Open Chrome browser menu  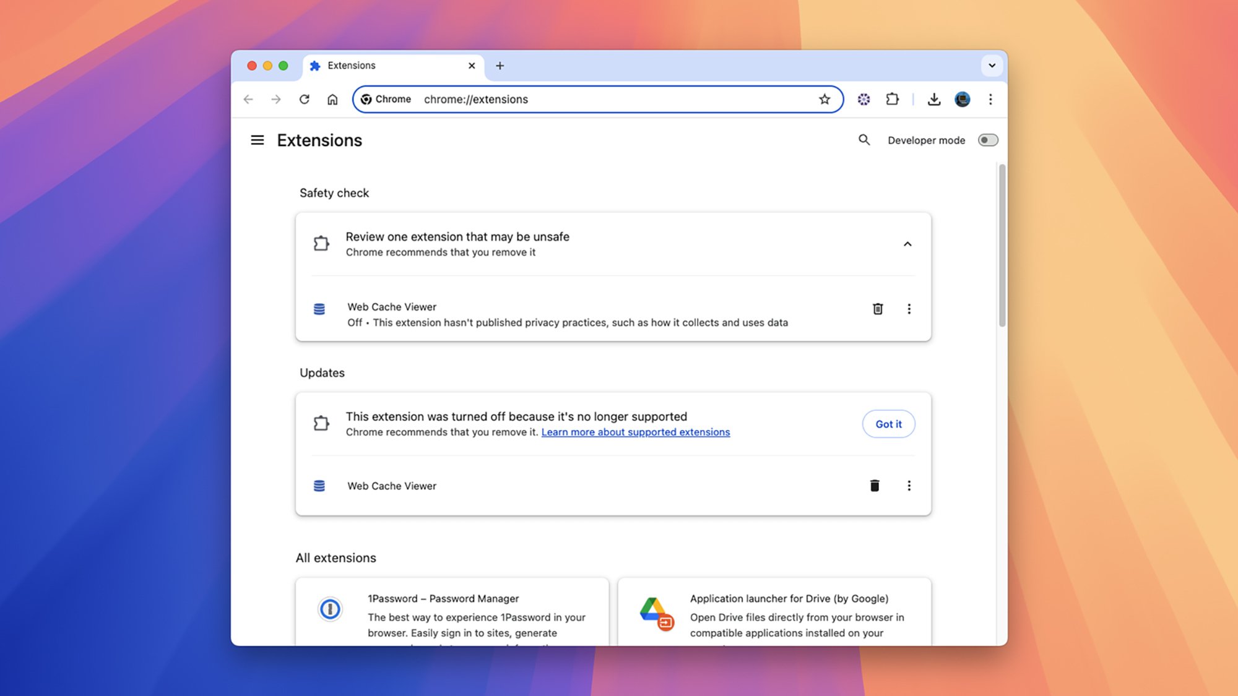click(990, 98)
